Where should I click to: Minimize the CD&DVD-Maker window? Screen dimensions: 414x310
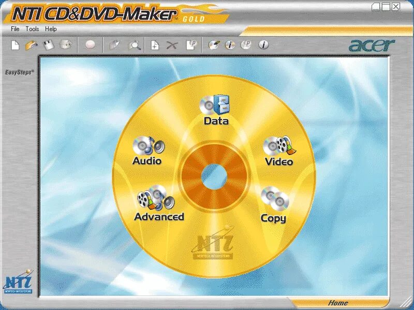coord(376,7)
